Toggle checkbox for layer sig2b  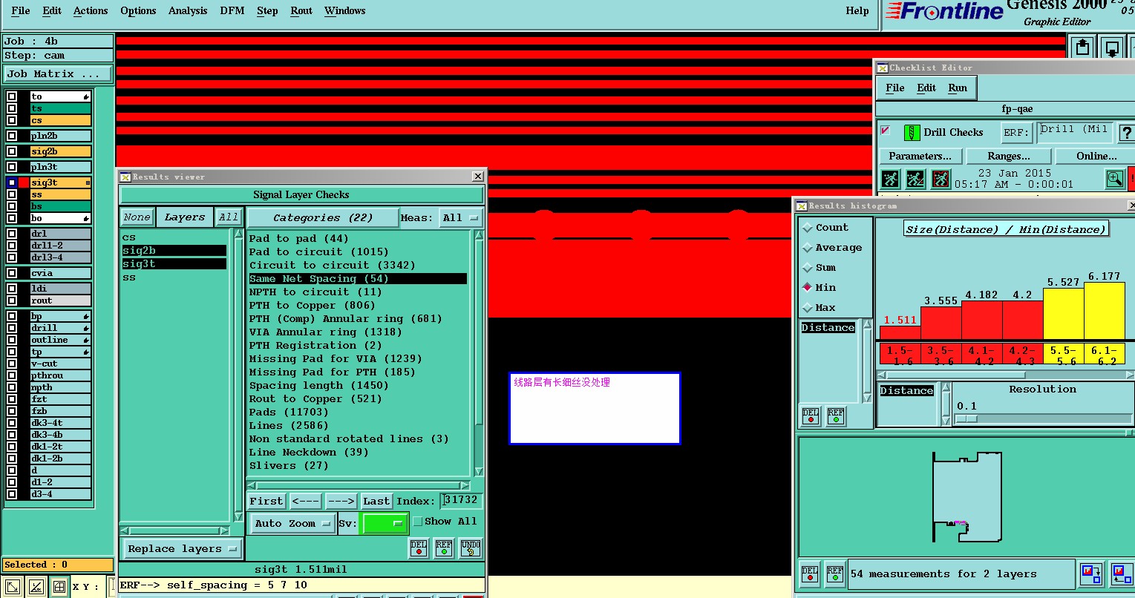click(12, 151)
